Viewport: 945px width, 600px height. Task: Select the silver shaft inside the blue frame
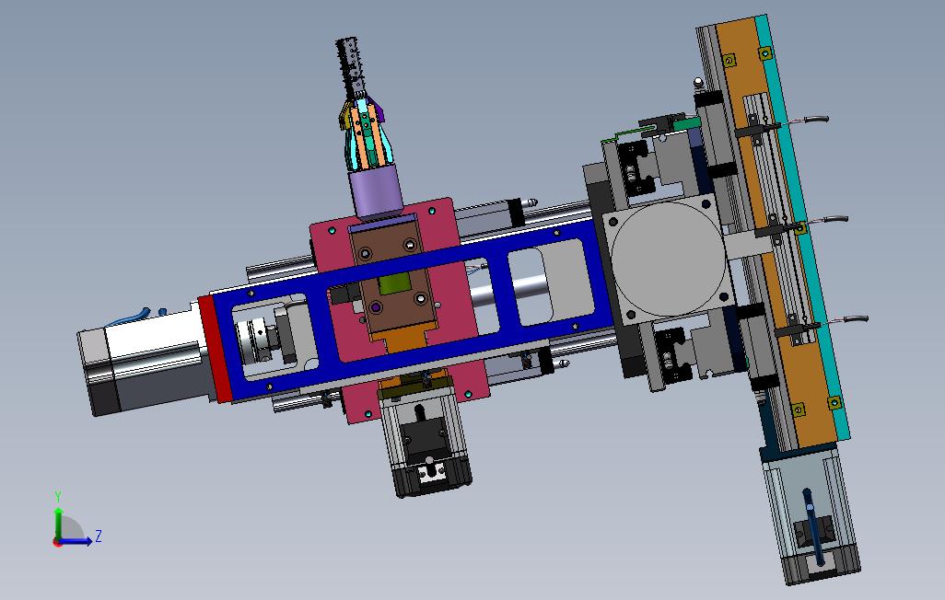512,292
